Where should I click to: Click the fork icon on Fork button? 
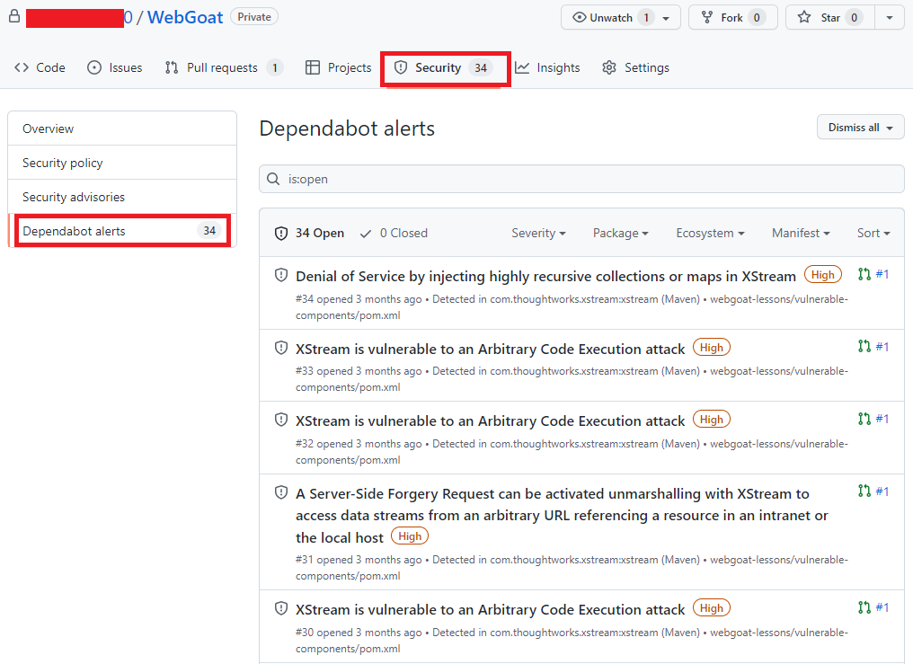click(x=707, y=17)
